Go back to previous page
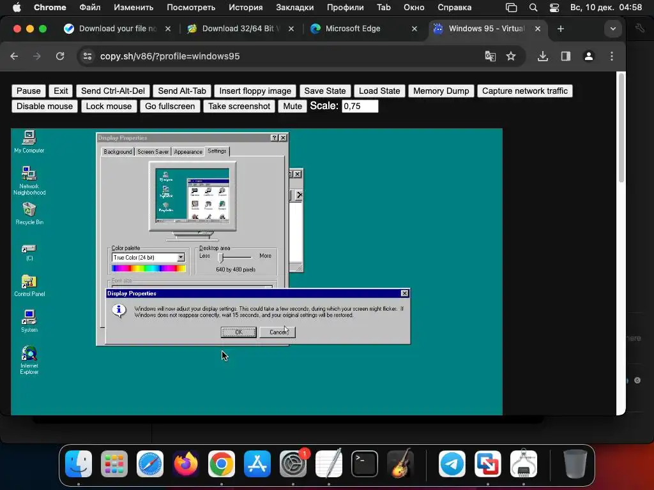Viewport: 654px width, 490px height. [x=14, y=56]
